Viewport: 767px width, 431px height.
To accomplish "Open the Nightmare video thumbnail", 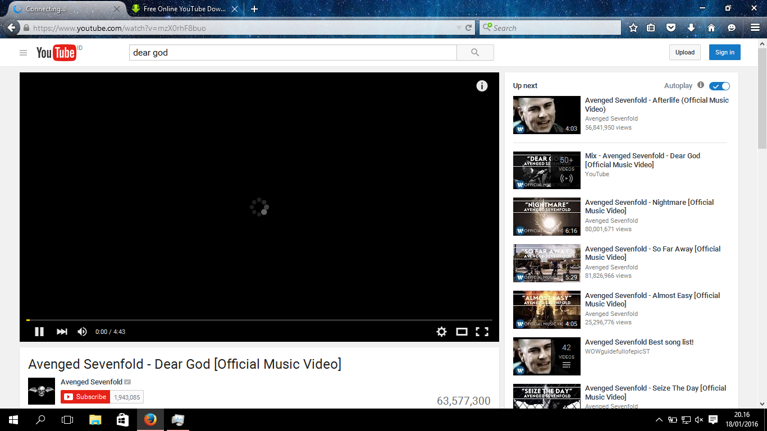I will tap(546, 217).
